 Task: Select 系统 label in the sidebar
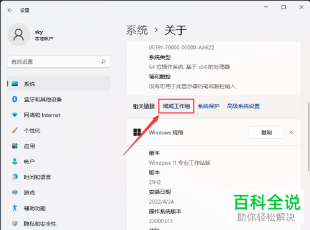29,84
